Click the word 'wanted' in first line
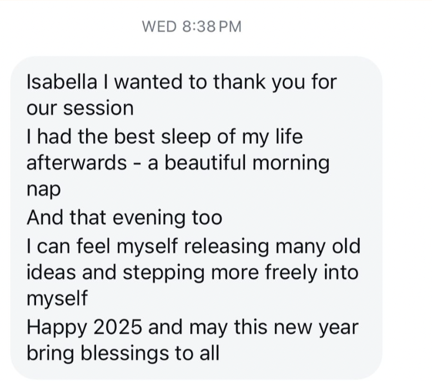Viewport: 432px width, 381px height. pos(148,82)
